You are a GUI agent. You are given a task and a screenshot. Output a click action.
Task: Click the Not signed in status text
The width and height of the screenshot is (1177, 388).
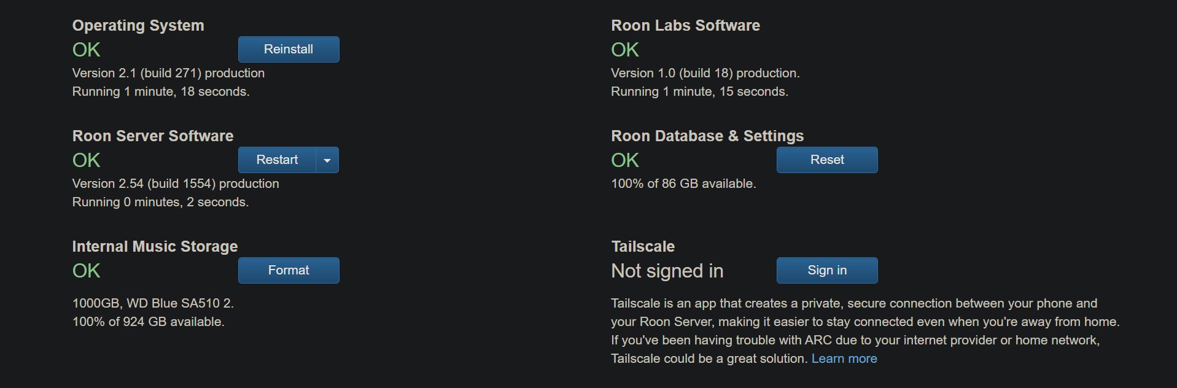click(667, 271)
